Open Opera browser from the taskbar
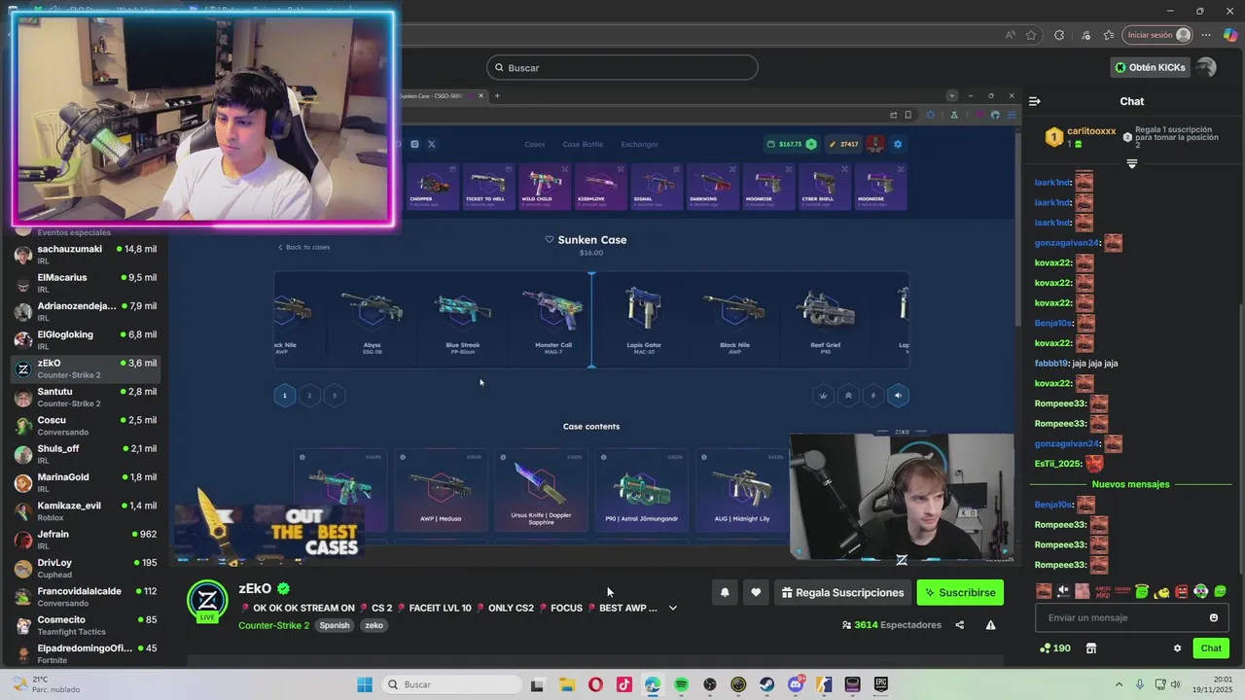The image size is (1245, 700). click(x=595, y=684)
